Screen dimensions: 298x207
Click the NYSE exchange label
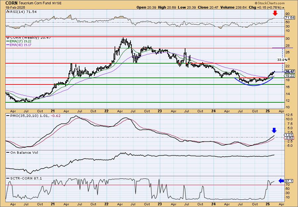click(x=57, y=3)
